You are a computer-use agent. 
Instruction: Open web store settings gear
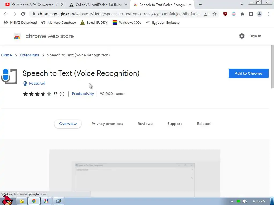click(x=242, y=36)
